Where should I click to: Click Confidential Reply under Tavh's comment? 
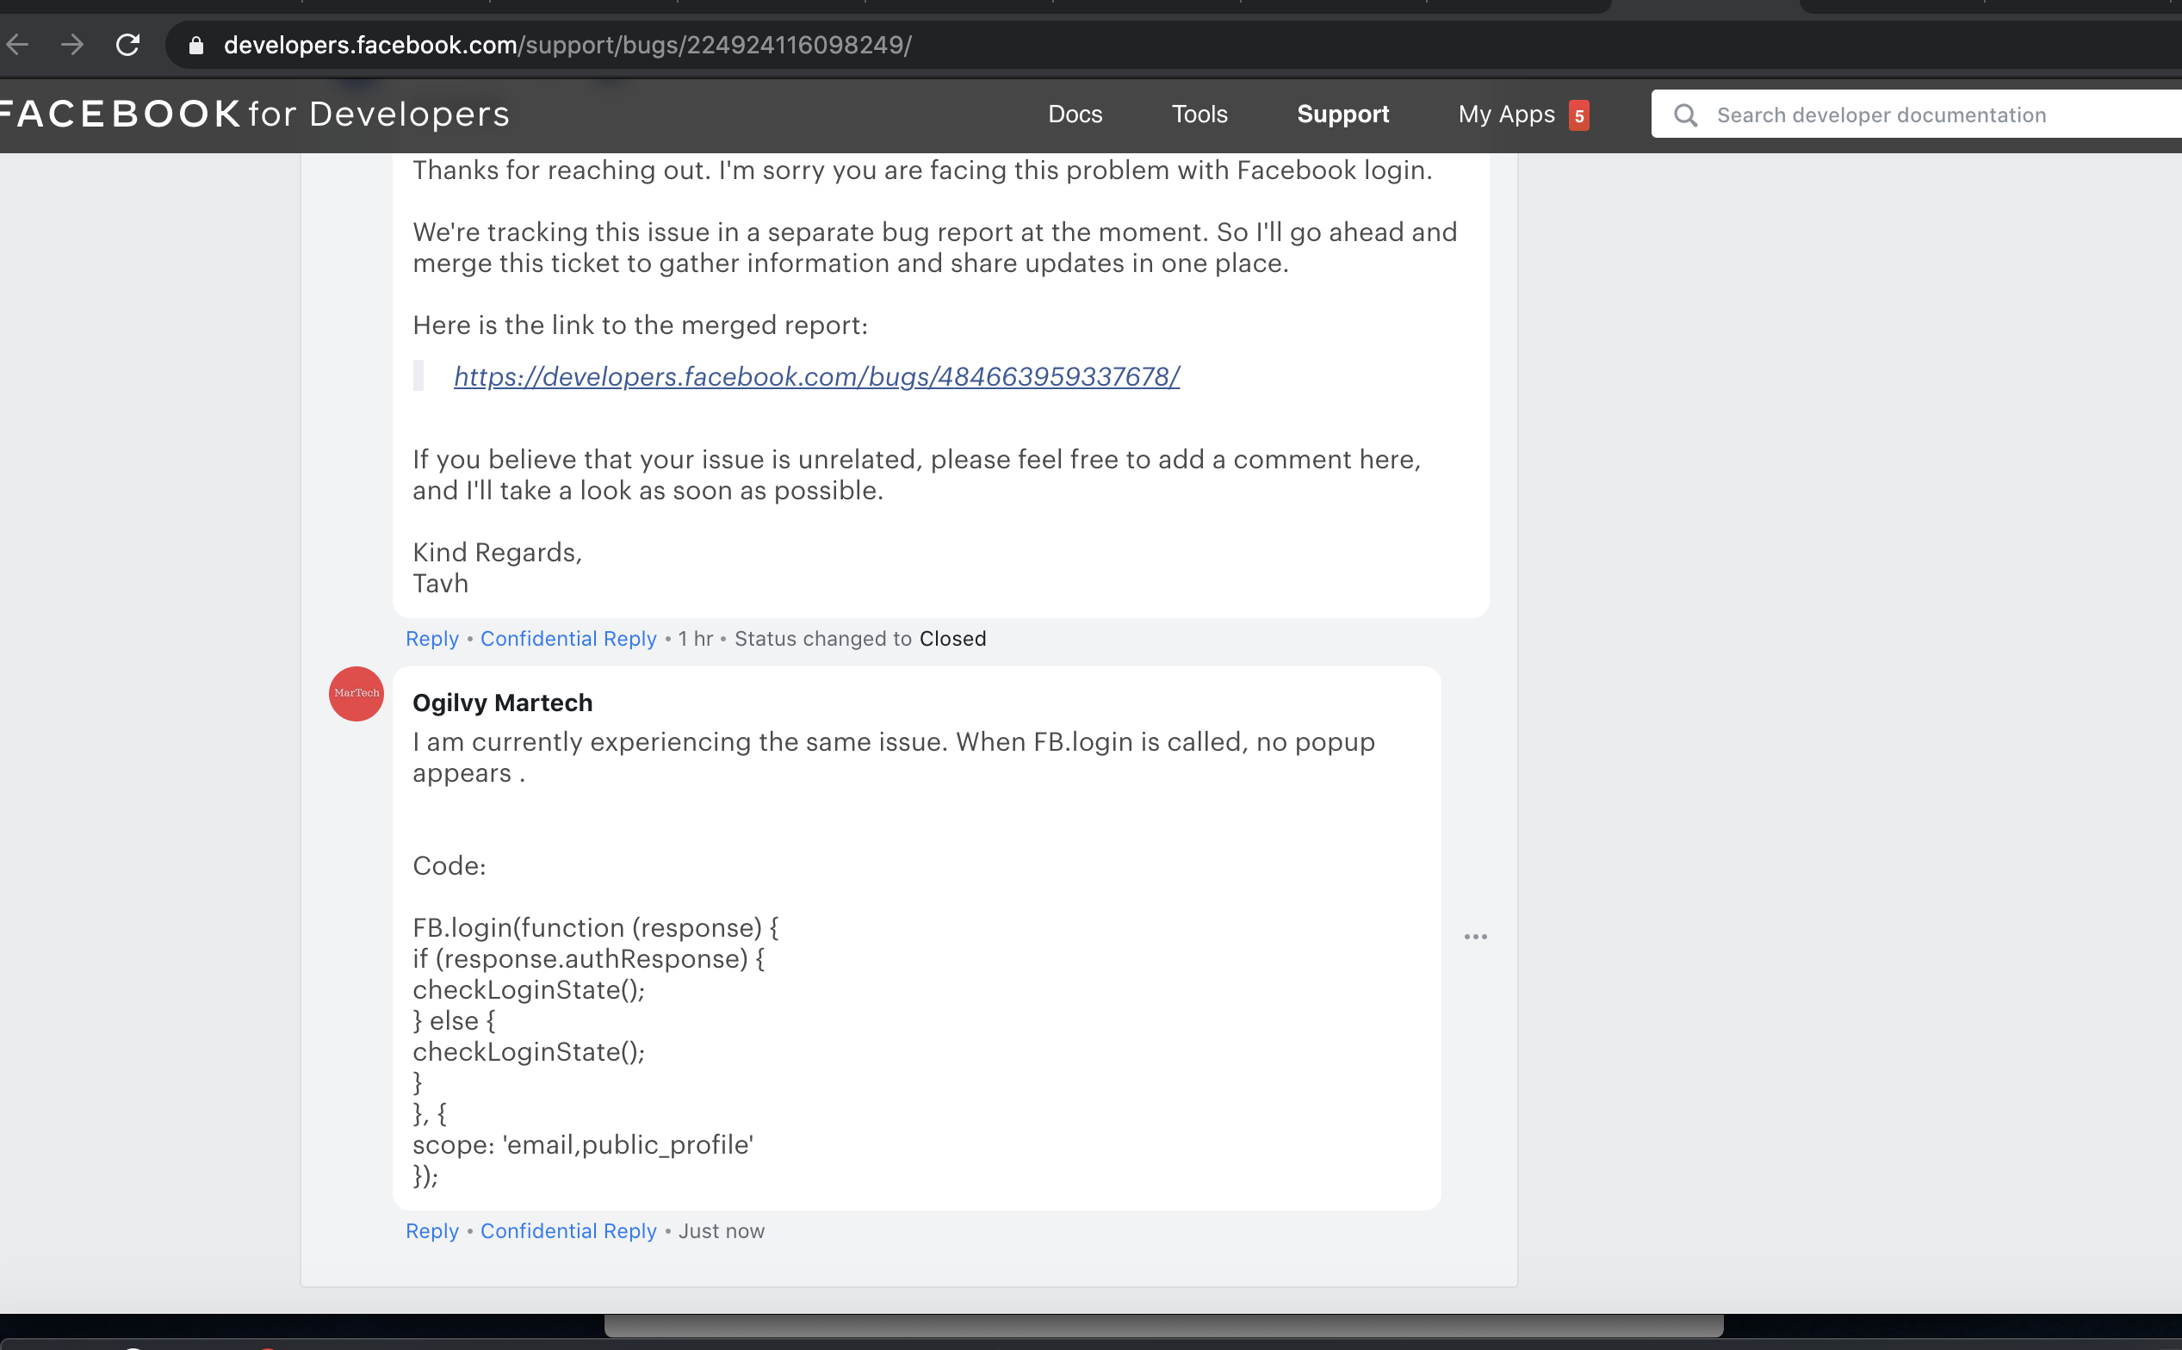567,638
